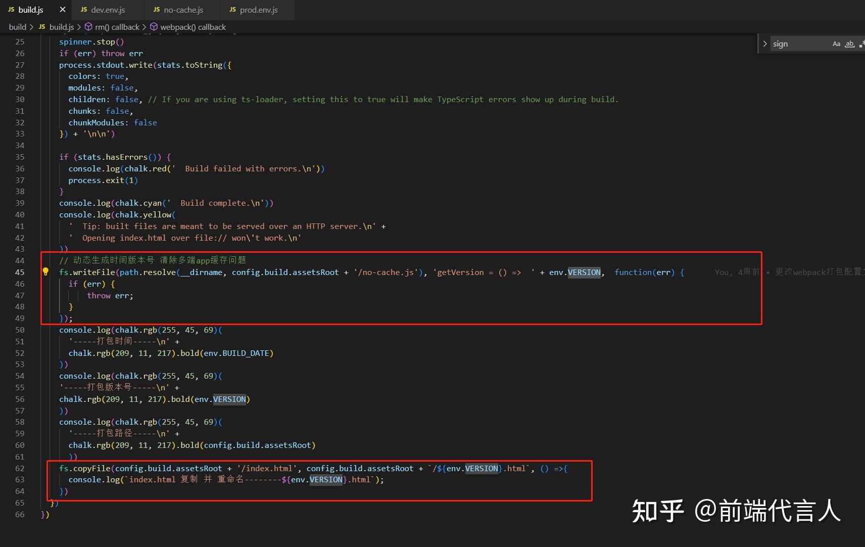Click the ts-loader comment on line 30
The image size is (865, 547).
383,100
